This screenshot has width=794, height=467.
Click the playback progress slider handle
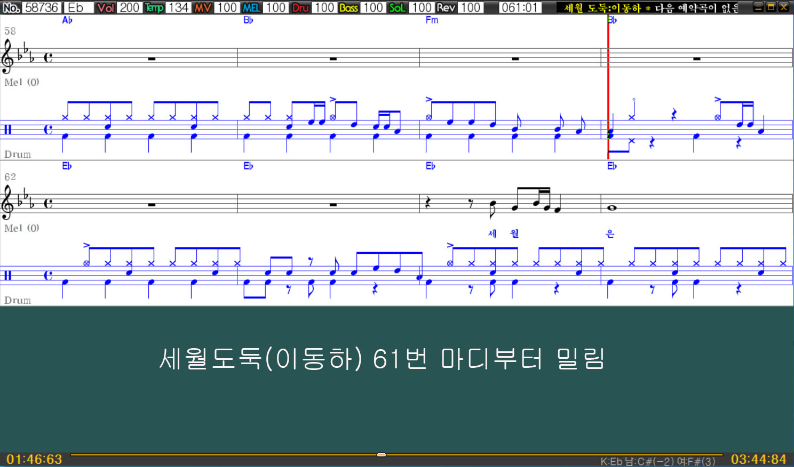[382, 455]
